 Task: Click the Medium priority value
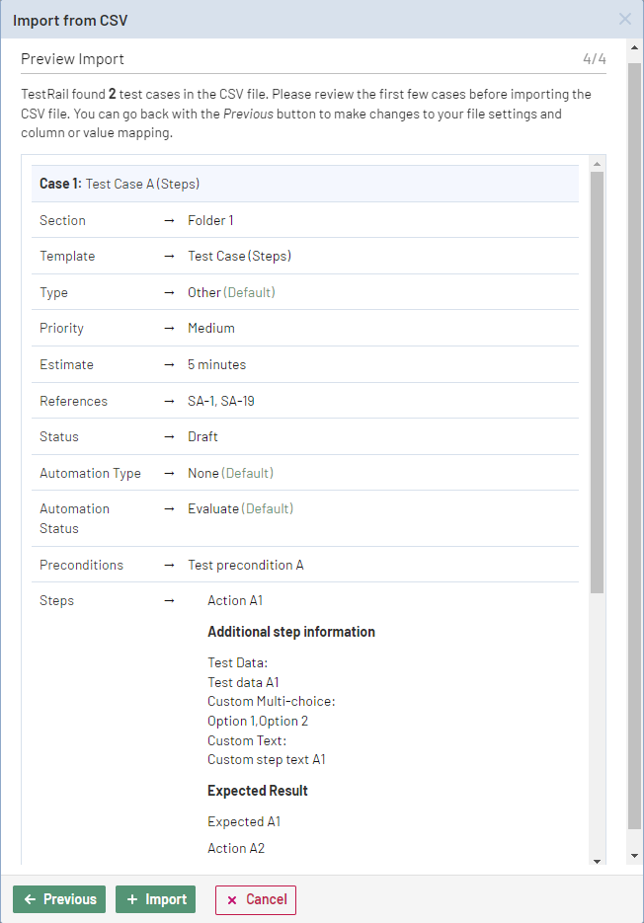pos(208,328)
